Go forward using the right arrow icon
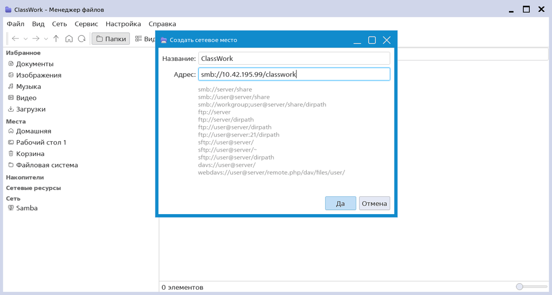The height and width of the screenshot is (295, 552). [x=36, y=39]
